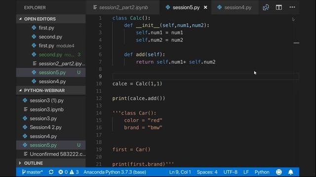Click the 'return self.num1+ self.num2' line

tap(176, 62)
